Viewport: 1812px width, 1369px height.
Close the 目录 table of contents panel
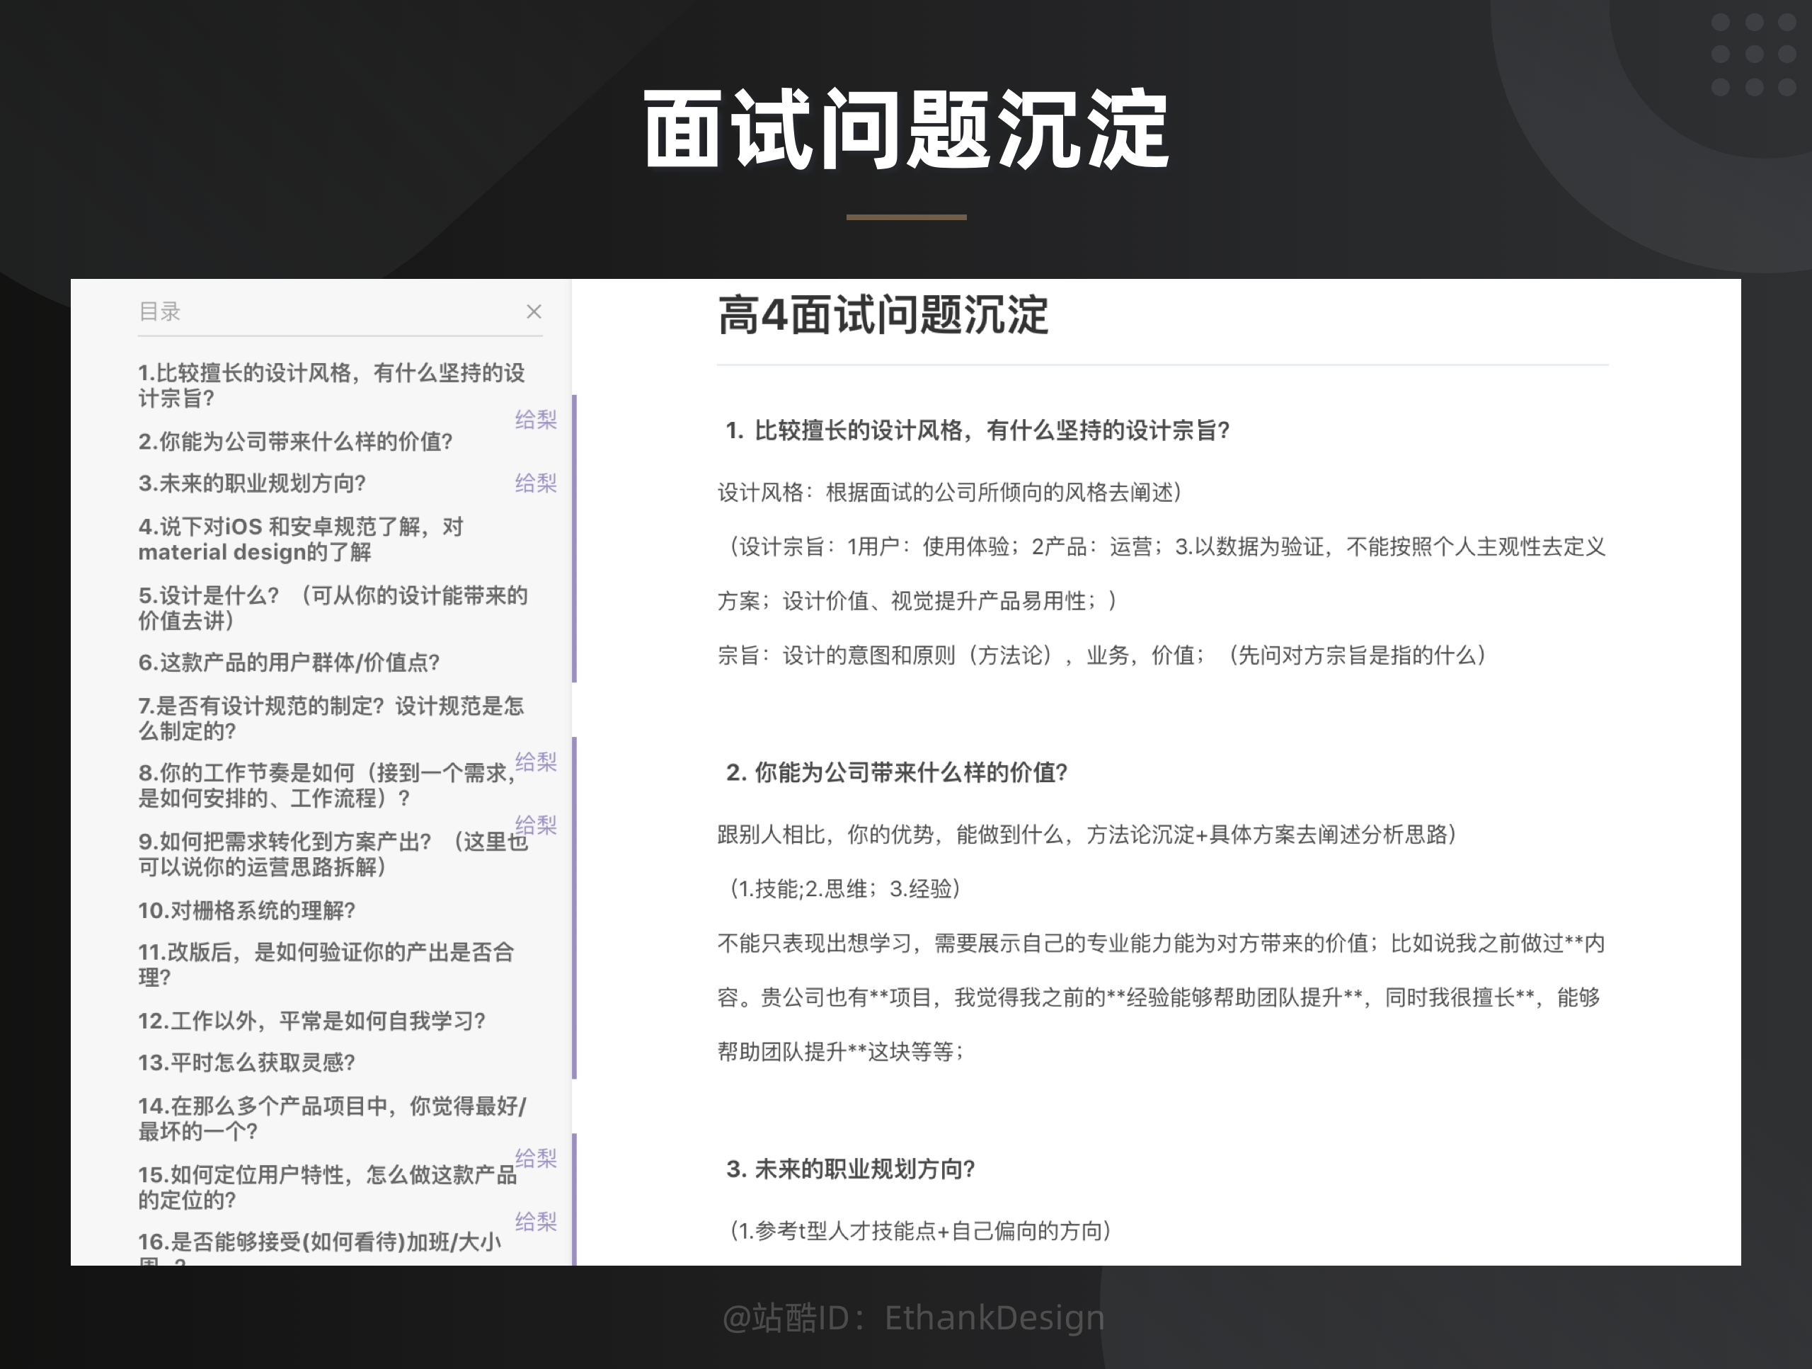533,311
